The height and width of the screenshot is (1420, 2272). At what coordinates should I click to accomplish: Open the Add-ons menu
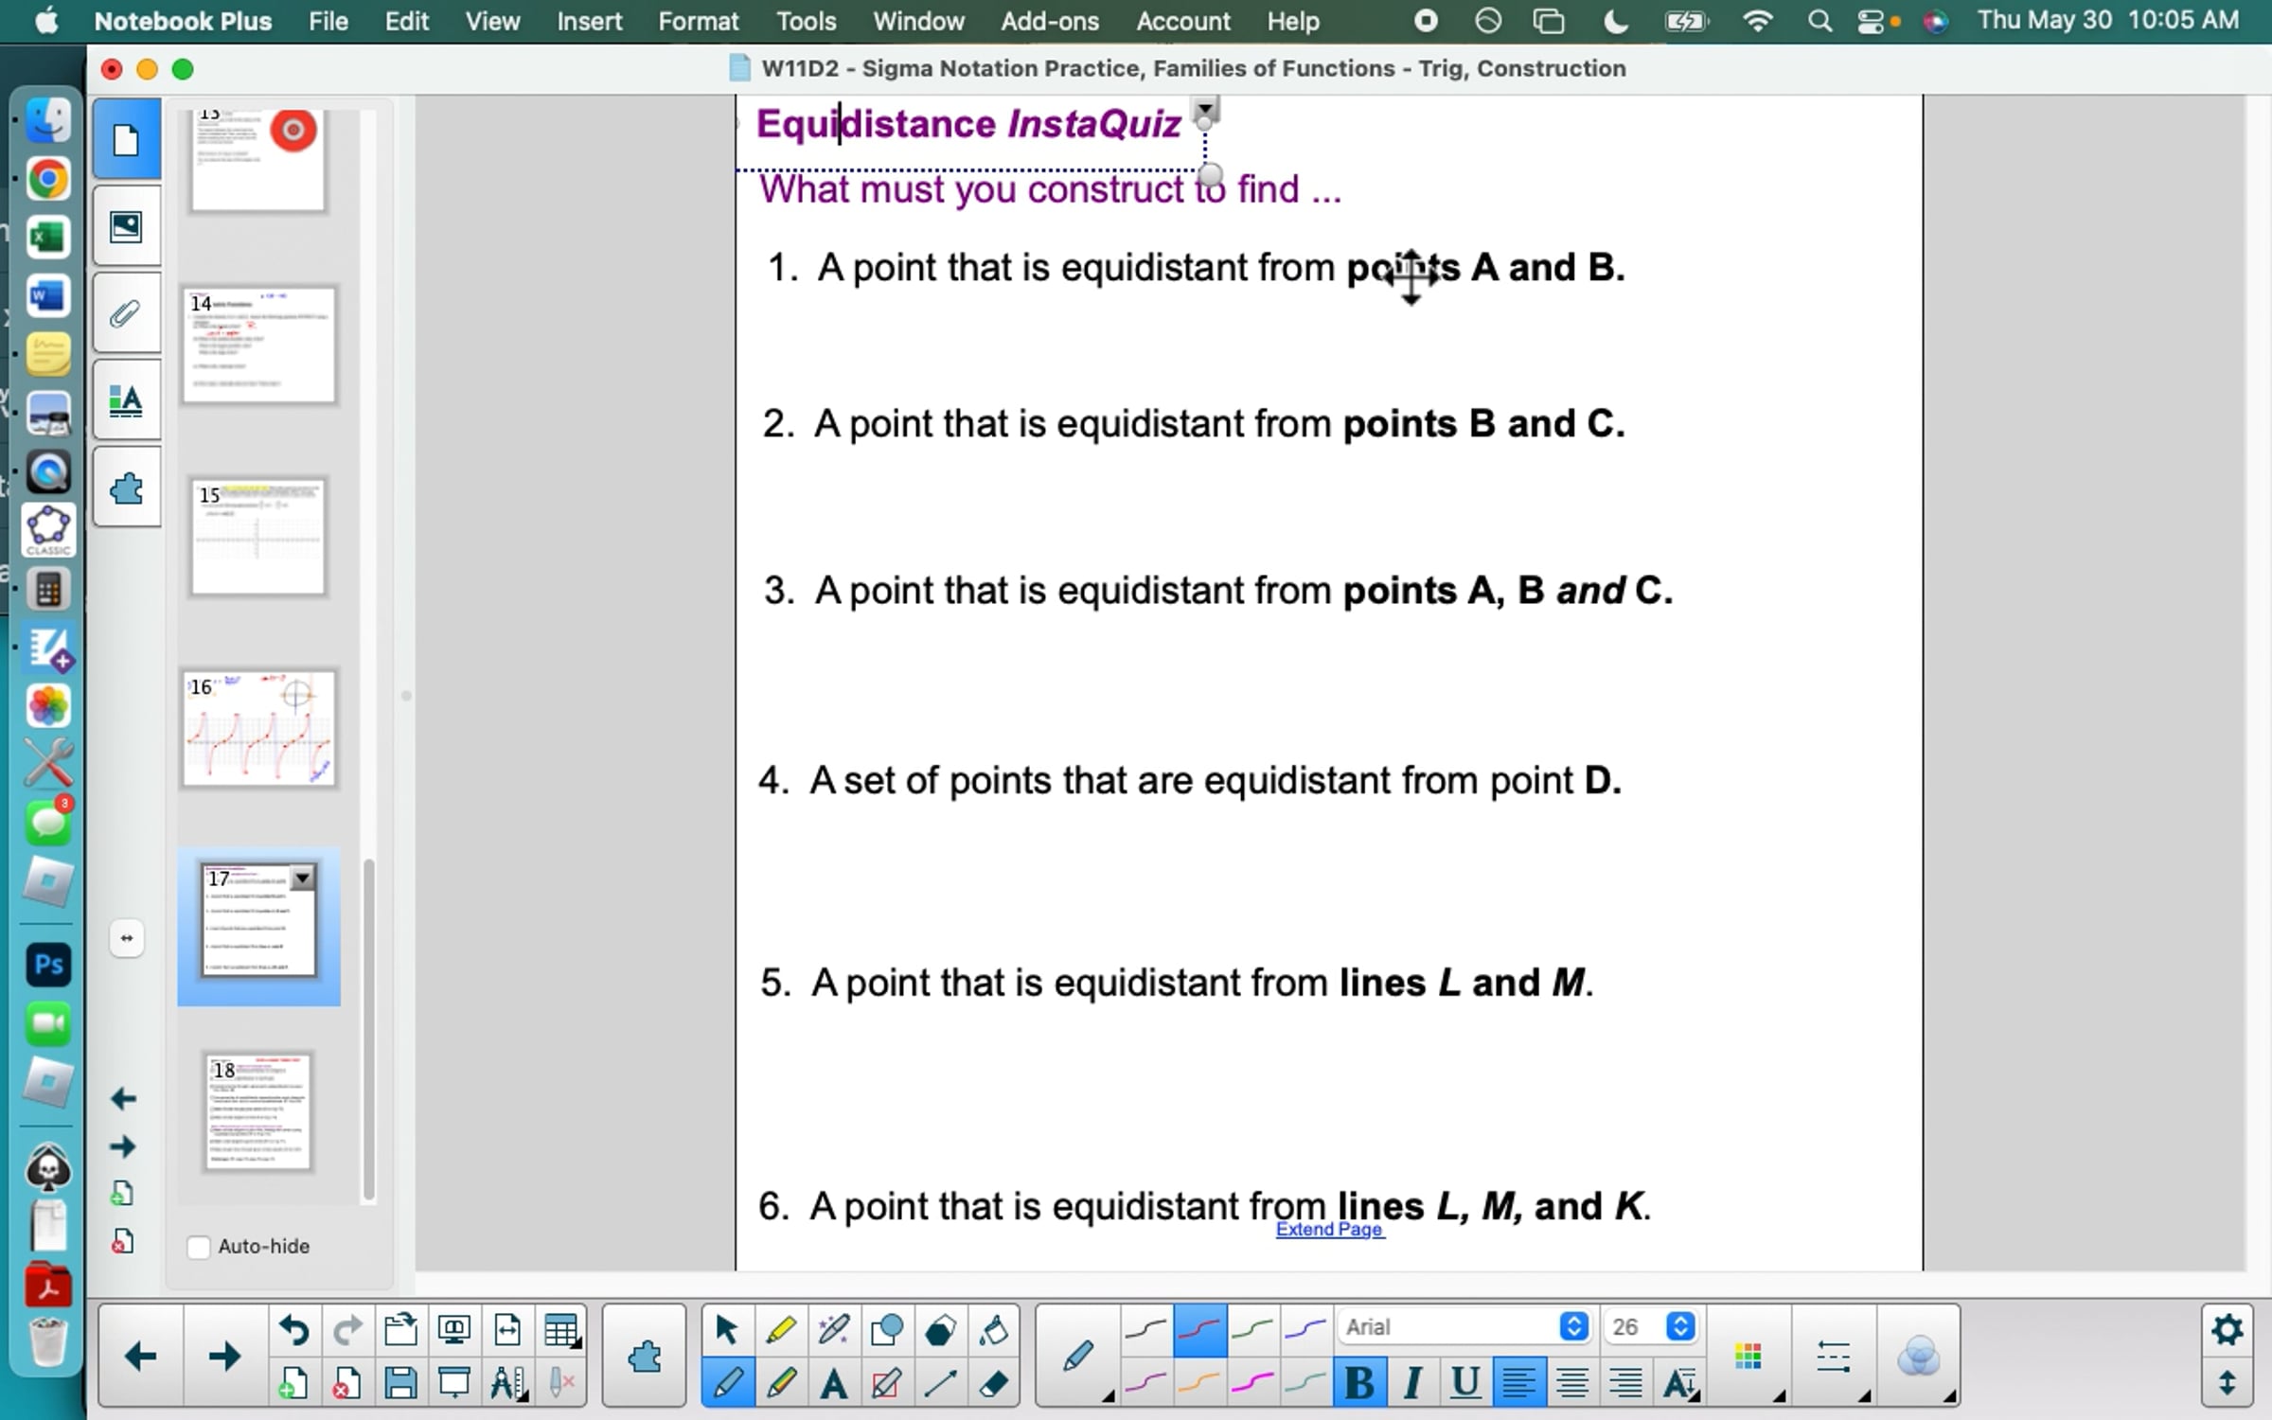point(1049,21)
